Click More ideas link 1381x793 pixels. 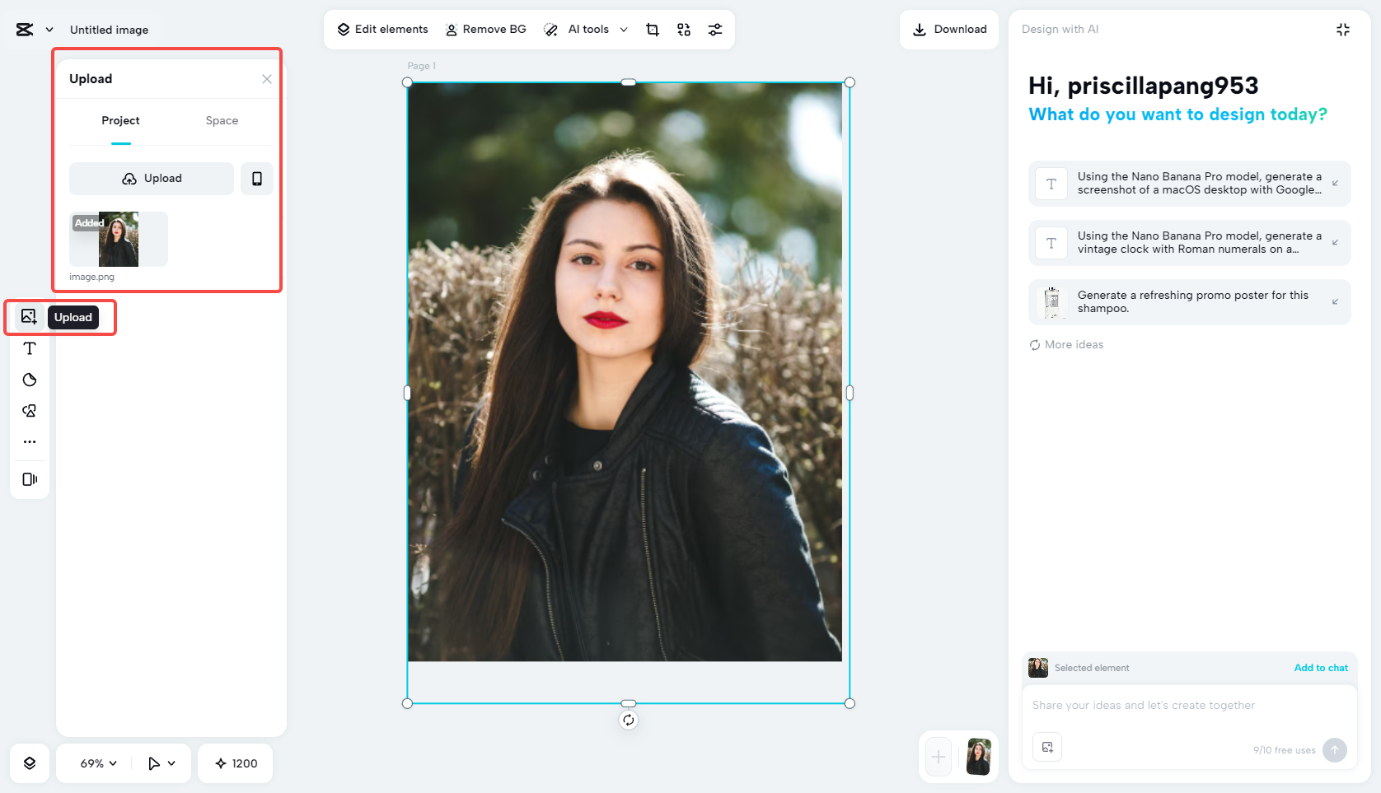click(x=1066, y=345)
